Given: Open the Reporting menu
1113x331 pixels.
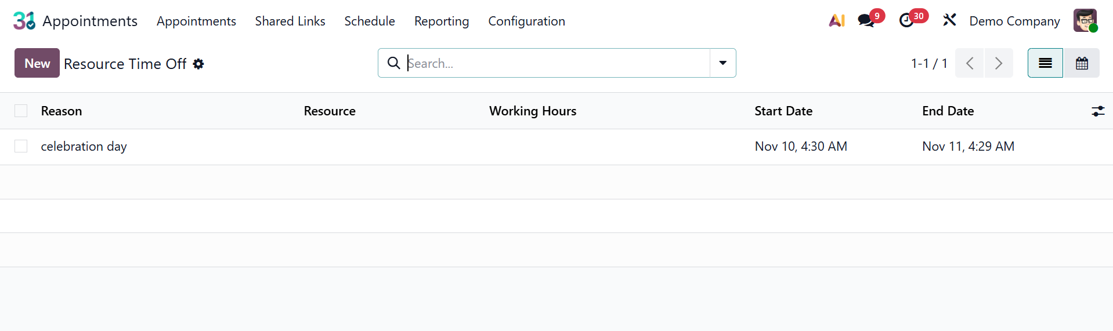Looking at the screenshot, I should pyautogui.click(x=441, y=21).
